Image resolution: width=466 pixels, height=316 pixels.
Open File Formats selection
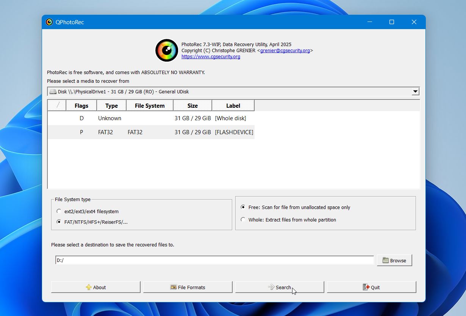pos(188,287)
